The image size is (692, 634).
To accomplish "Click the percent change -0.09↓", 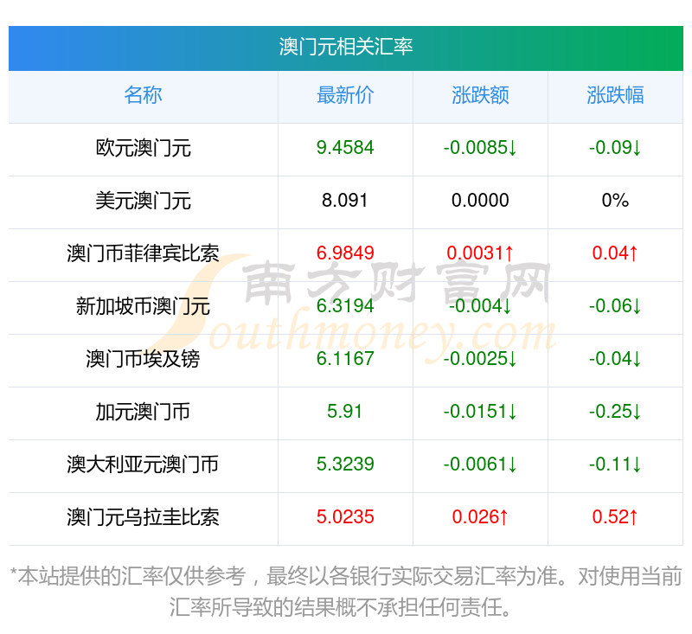I will pos(615,148).
